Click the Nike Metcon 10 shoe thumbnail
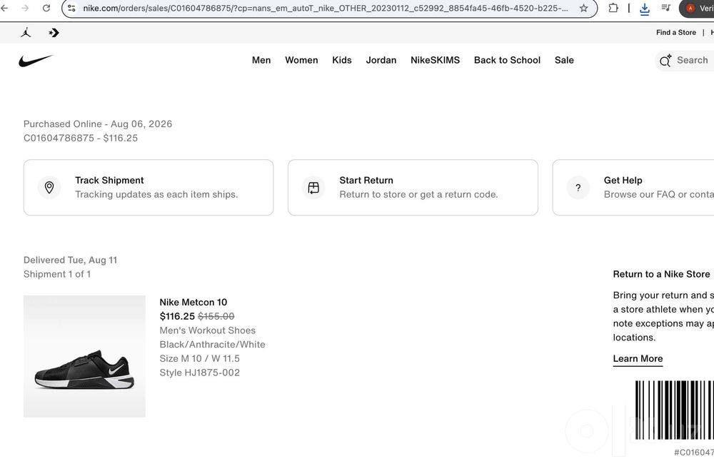Viewport: 714px width, 466px height. [x=84, y=356]
